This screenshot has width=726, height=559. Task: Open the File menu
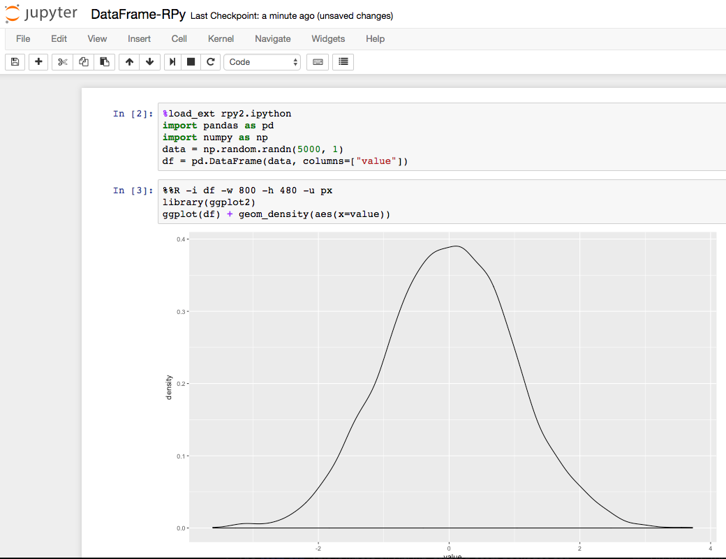(23, 39)
